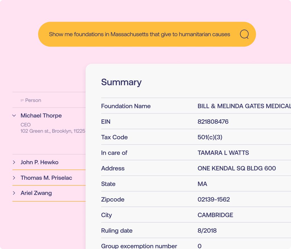Click the ONE KENDAL SQ BLDG 600 value
291x249 pixels.
pos(237,168)
